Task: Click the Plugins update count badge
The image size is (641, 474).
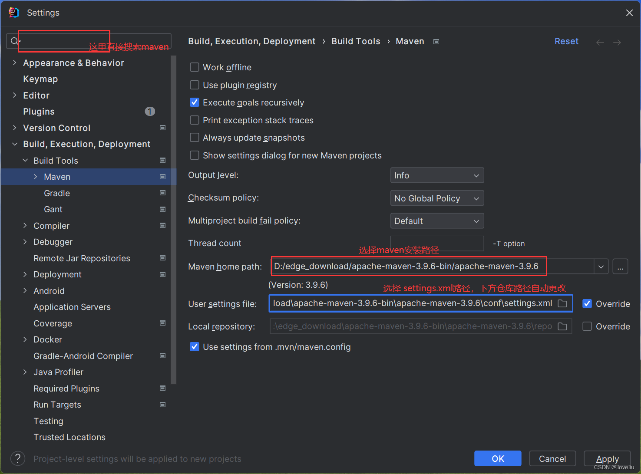Action: point(150,112)
